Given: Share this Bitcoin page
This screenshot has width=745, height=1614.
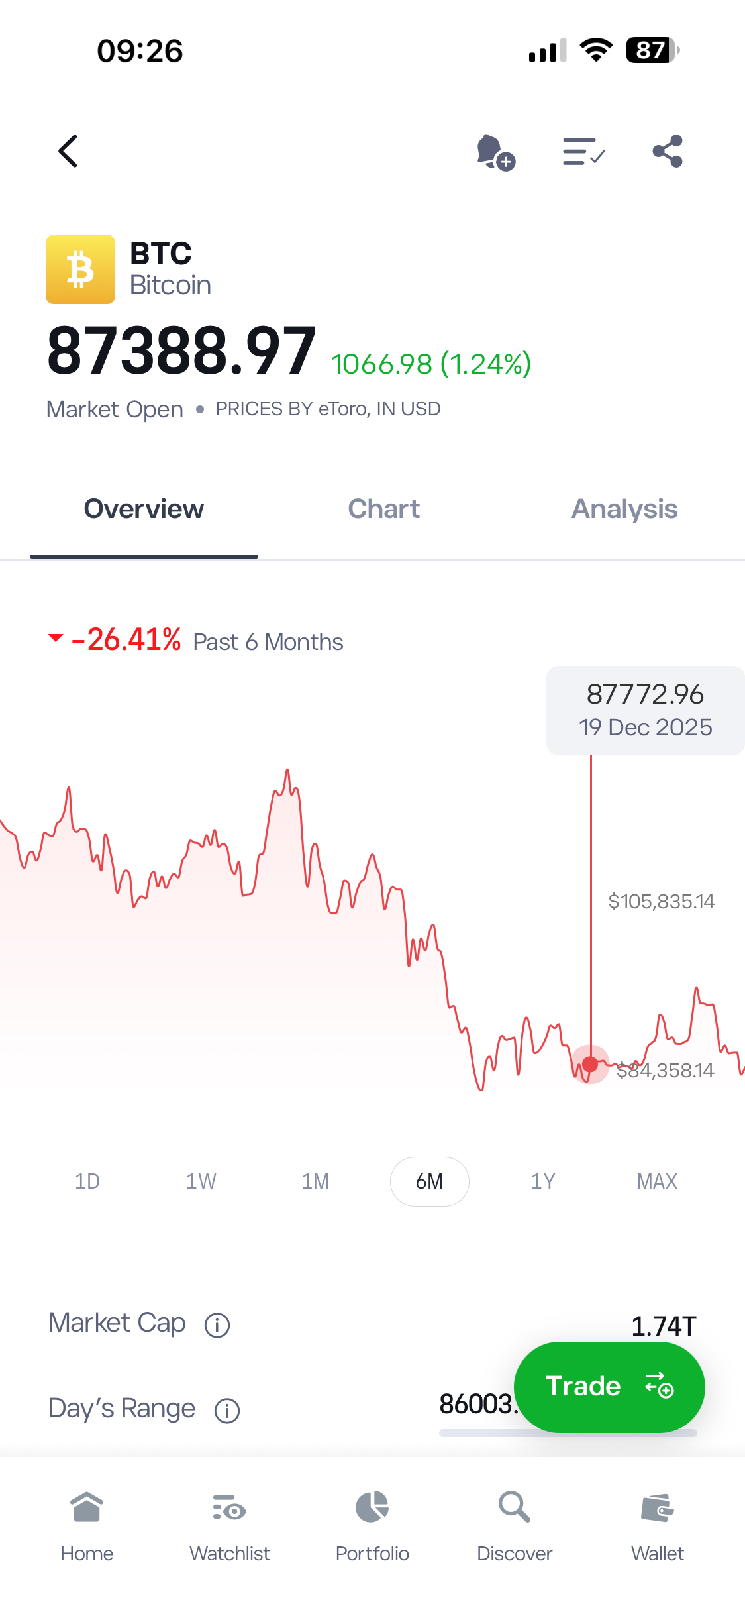Looking at the screenshot, I should point(666,150).
